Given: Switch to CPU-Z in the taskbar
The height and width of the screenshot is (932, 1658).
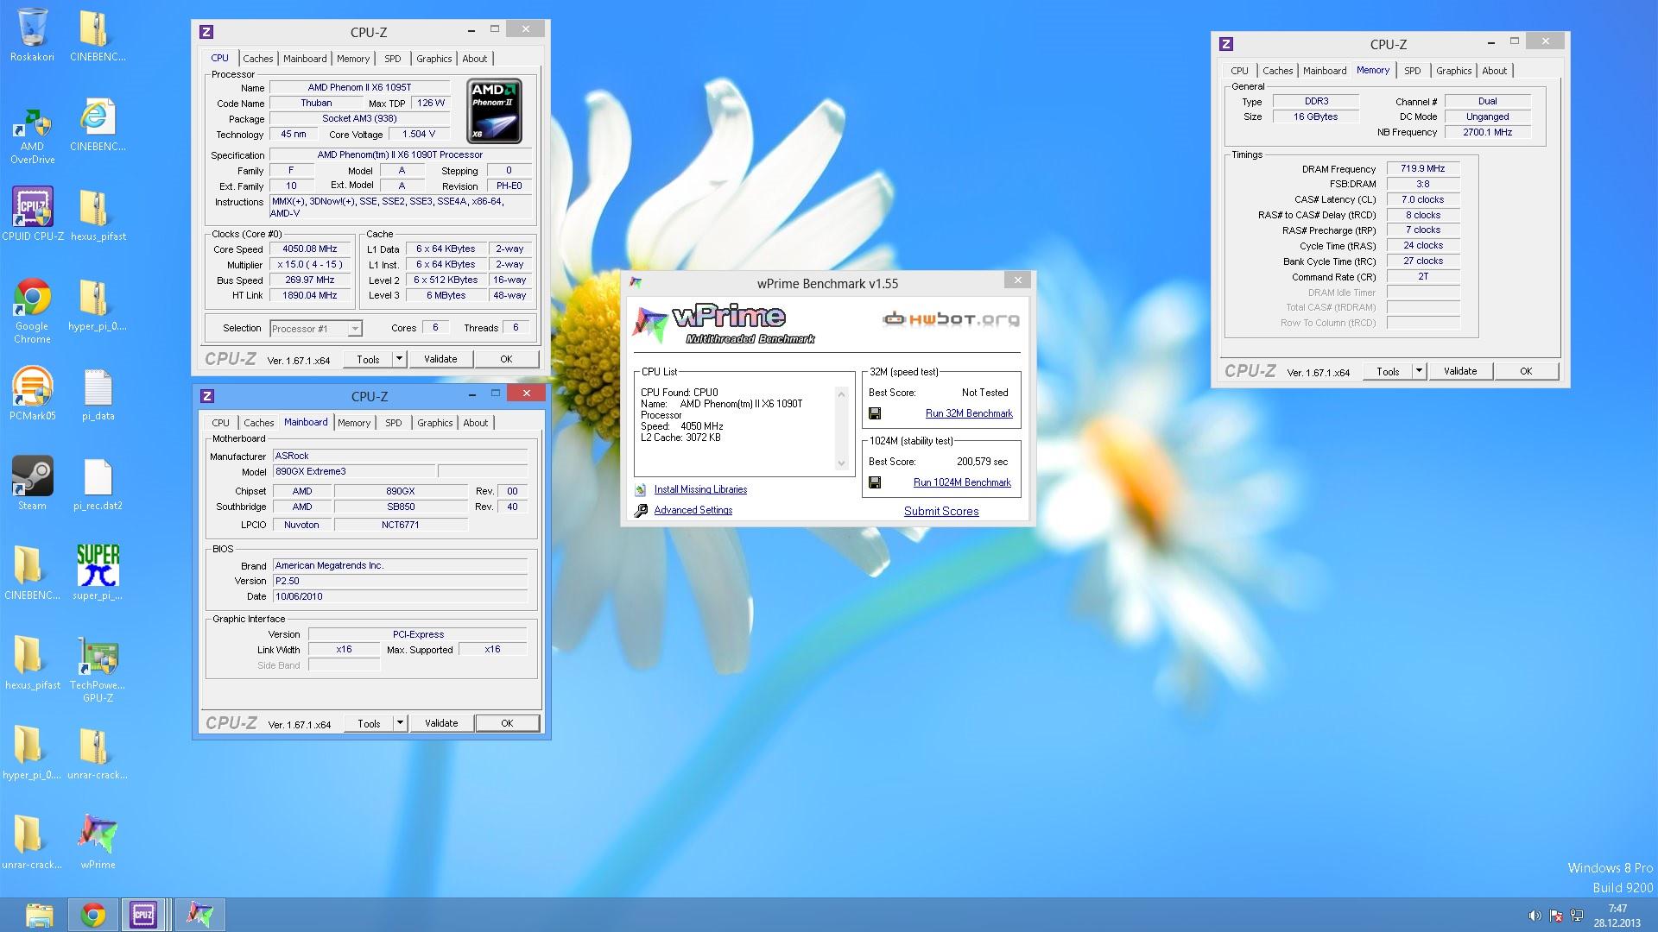Looking at the screenshot, I should coord(143,915).
